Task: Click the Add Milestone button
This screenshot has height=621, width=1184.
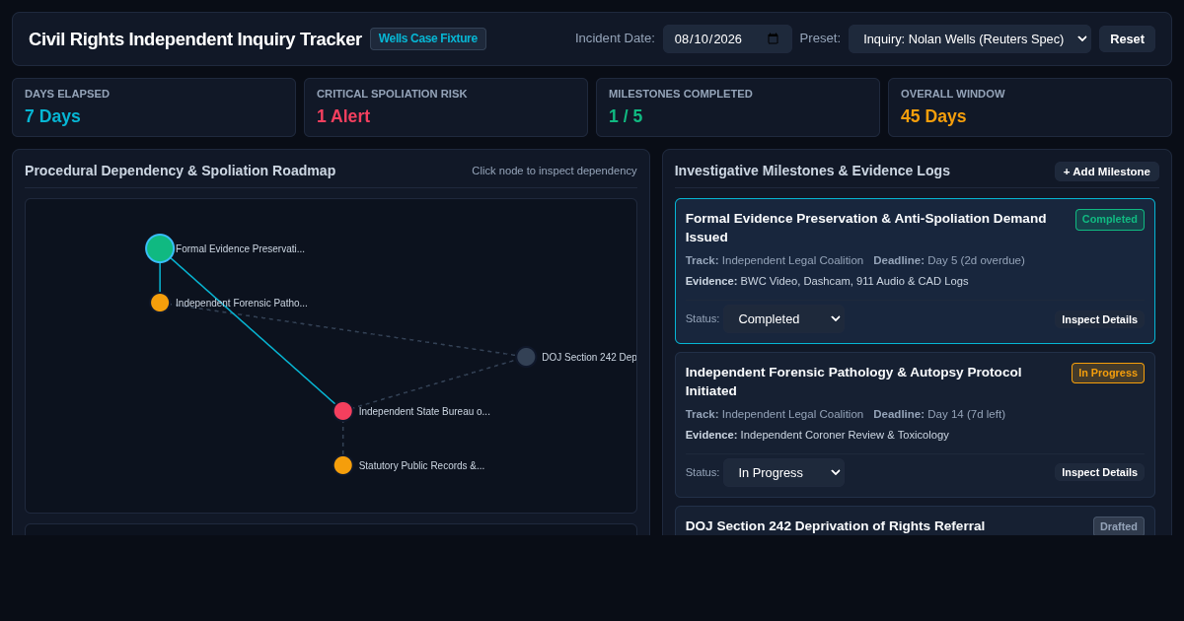Action: 1107,172
